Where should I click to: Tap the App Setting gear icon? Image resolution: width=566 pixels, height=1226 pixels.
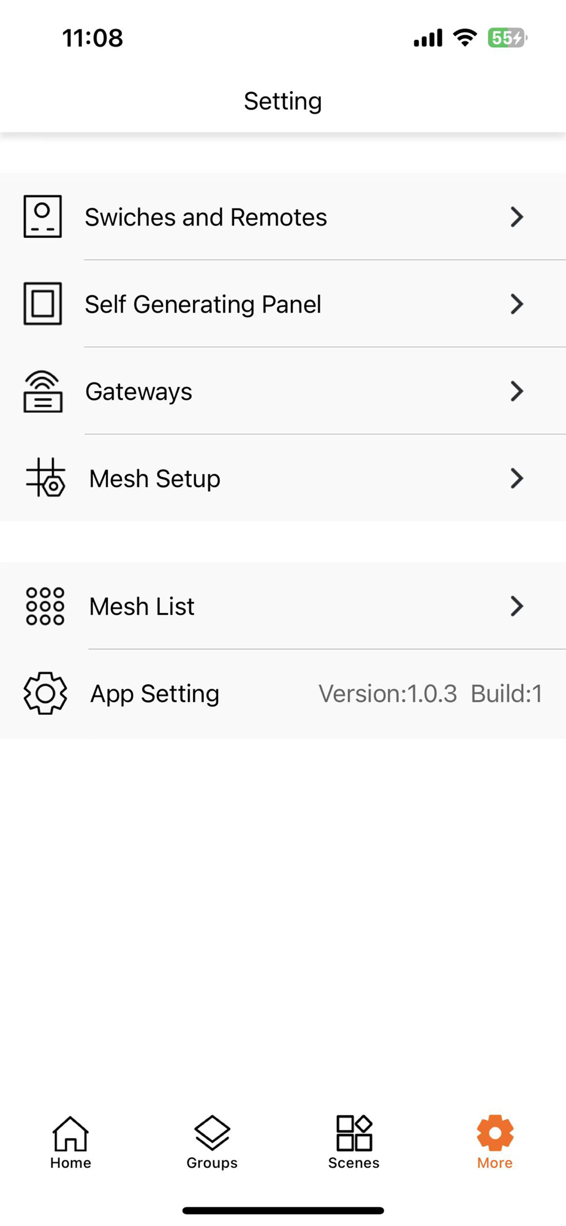(45, 693)
